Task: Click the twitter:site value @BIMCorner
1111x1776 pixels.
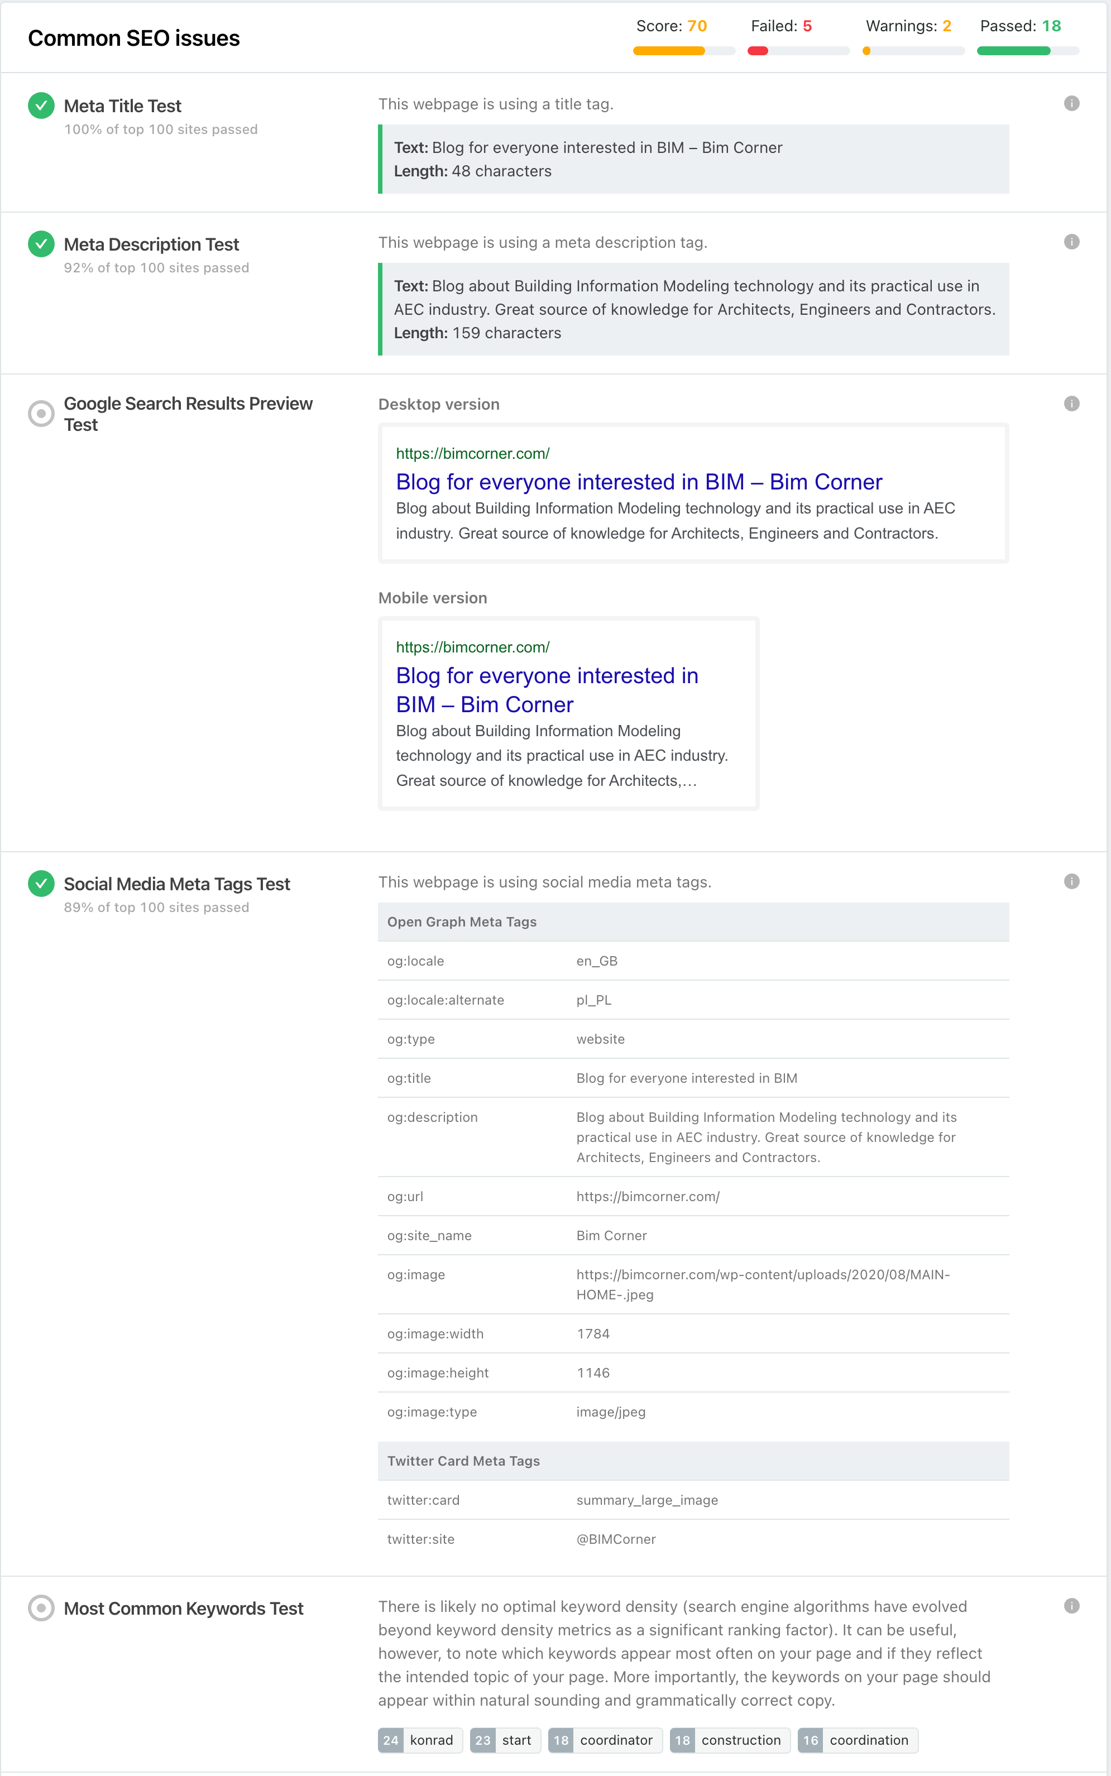Action: 616,1539
